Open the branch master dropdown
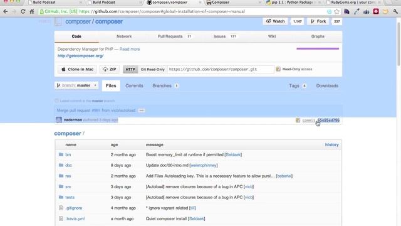Viewport: 401px width, 226px height. [x=76, y=85]
